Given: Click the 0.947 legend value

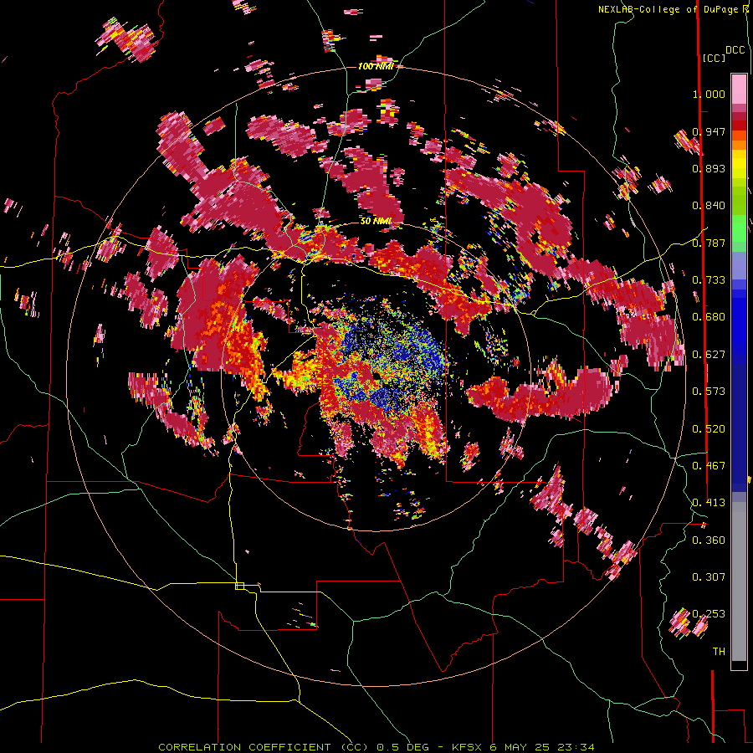Looking at the screenshot, I should pyautogui.click(x=709, y=131).
